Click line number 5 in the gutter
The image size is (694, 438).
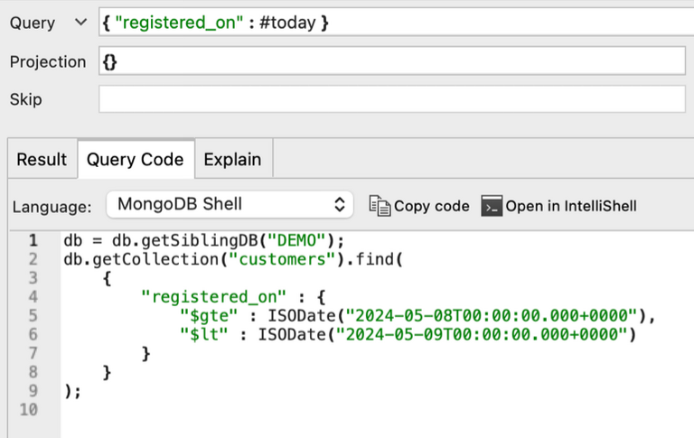click(33, 315)
